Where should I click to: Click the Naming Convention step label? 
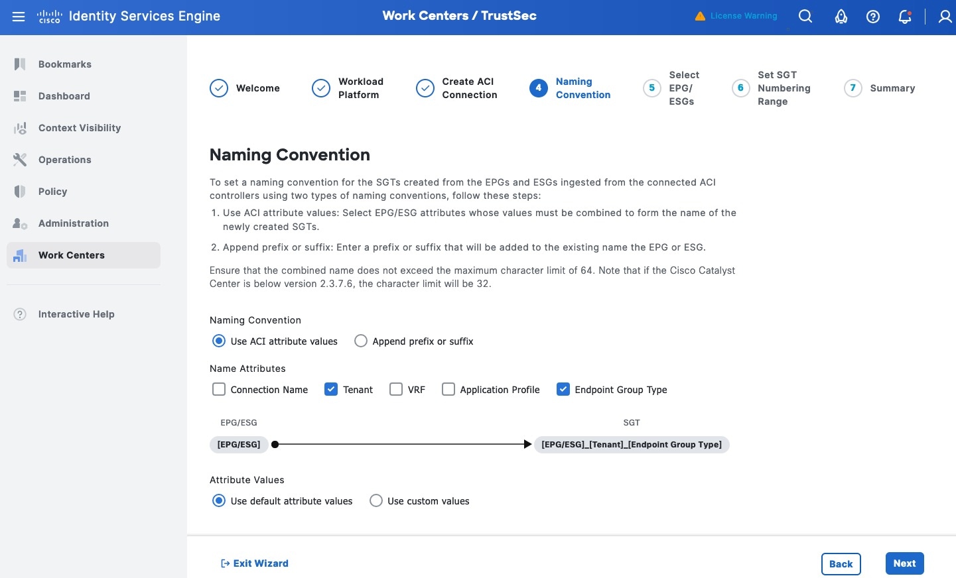[x=583, y=88]
